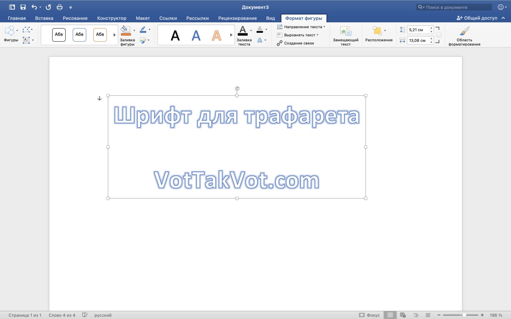Select the orange outline Абв shape style

pos(100,35)
